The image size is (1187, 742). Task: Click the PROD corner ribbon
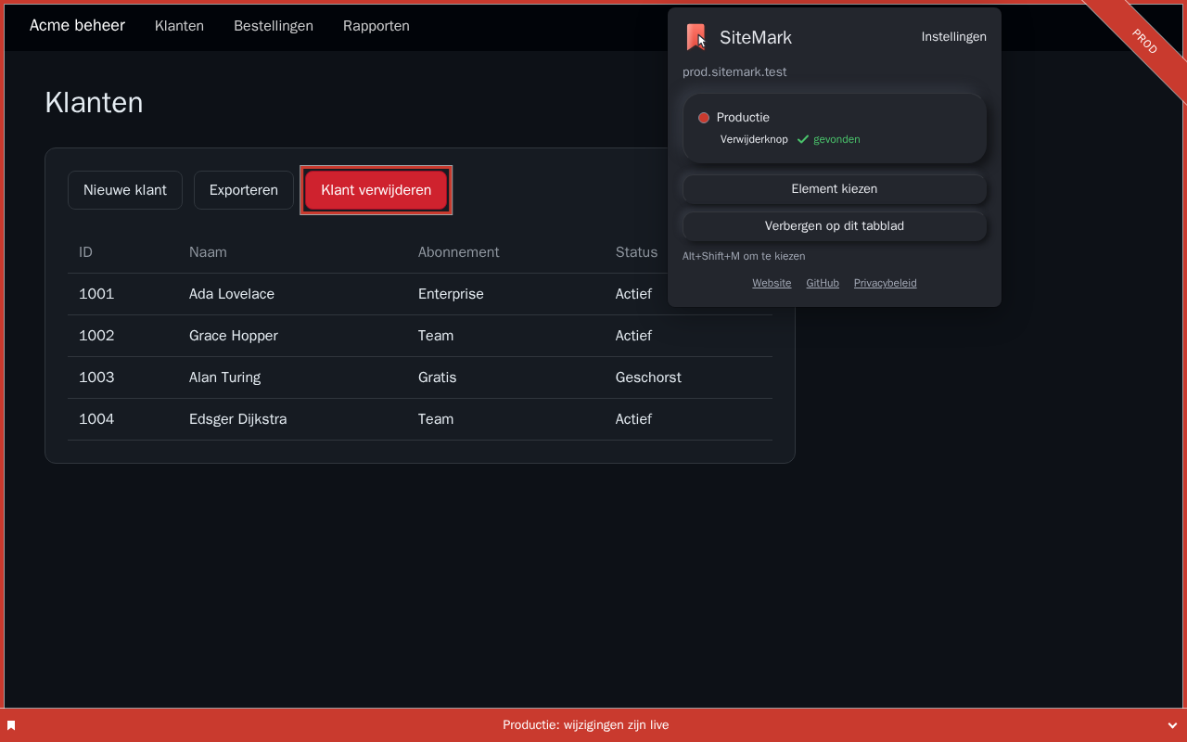pos(1144,42)
